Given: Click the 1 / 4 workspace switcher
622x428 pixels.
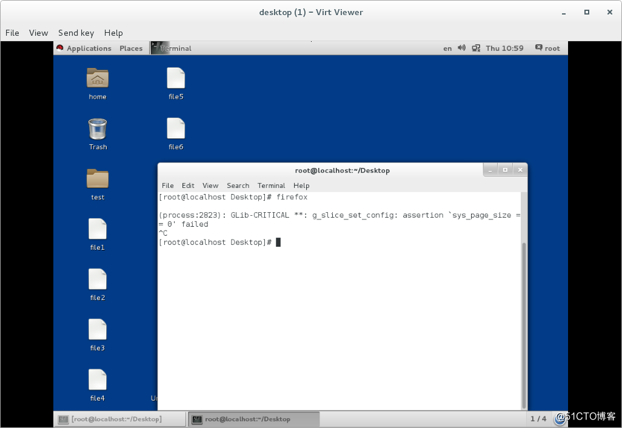Looking at the screenshot, I should pos(538,418).
